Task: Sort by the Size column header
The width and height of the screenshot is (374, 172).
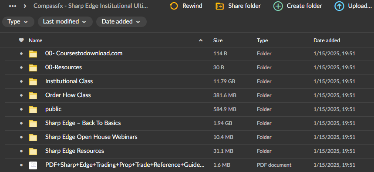Action: coord(218,40)
